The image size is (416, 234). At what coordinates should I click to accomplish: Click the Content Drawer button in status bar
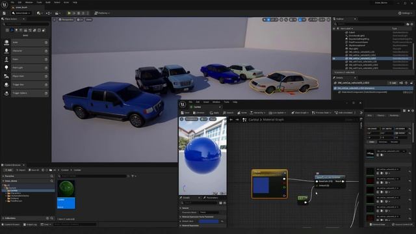[x=10, y=225]
